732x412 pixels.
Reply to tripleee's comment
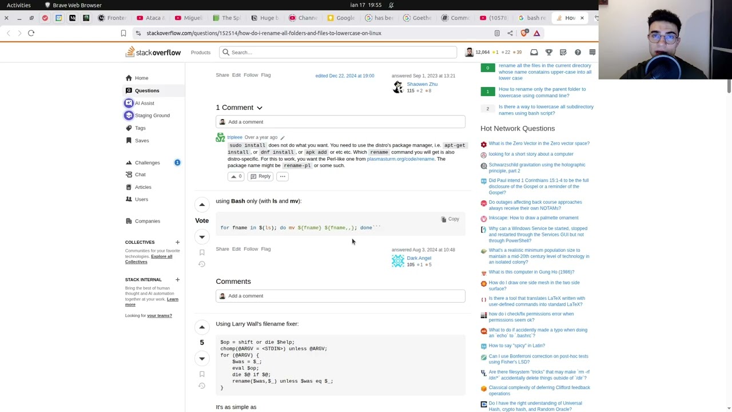261,176
